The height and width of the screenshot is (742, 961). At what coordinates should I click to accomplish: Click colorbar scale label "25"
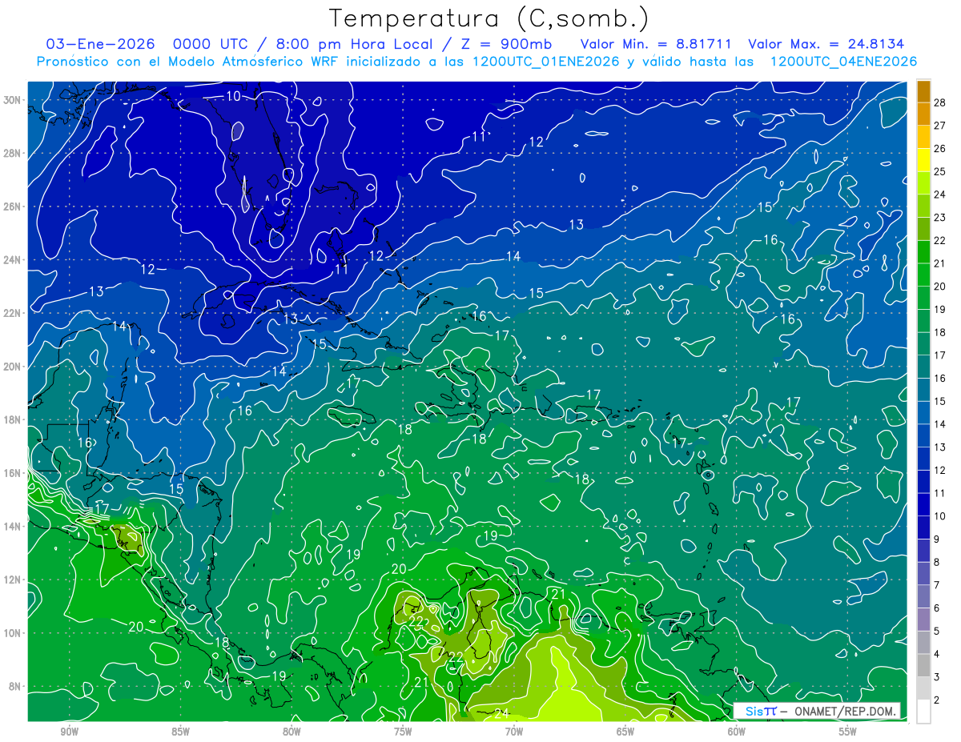click(x=941, y=171)
